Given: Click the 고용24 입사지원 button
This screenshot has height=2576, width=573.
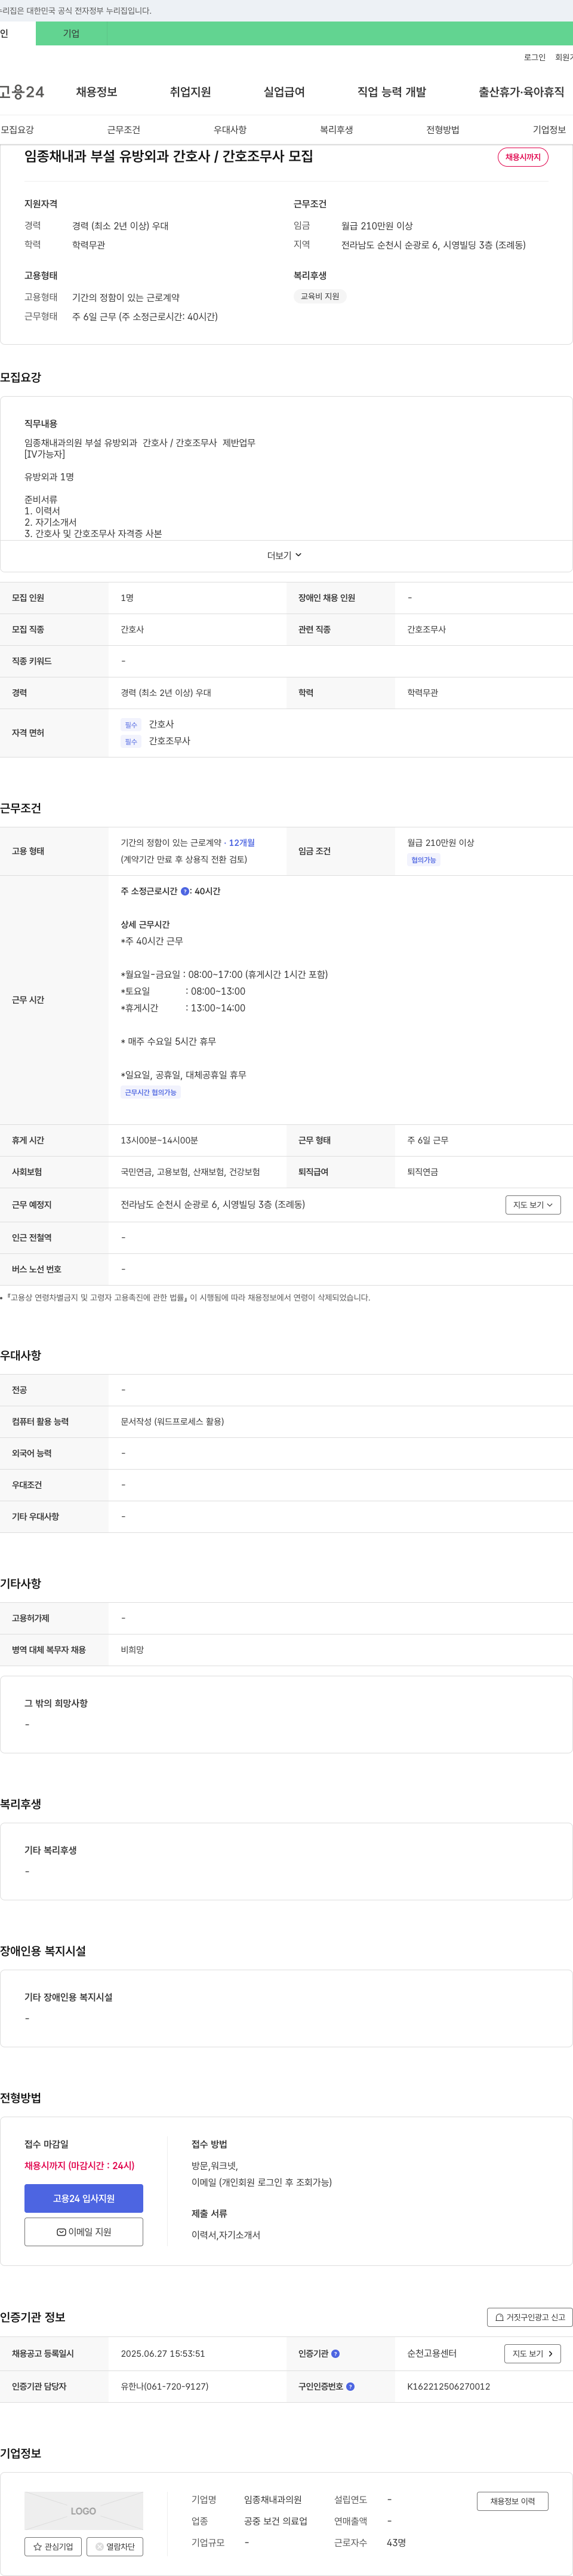Looking at the screenshot, I should (84, 2198).
